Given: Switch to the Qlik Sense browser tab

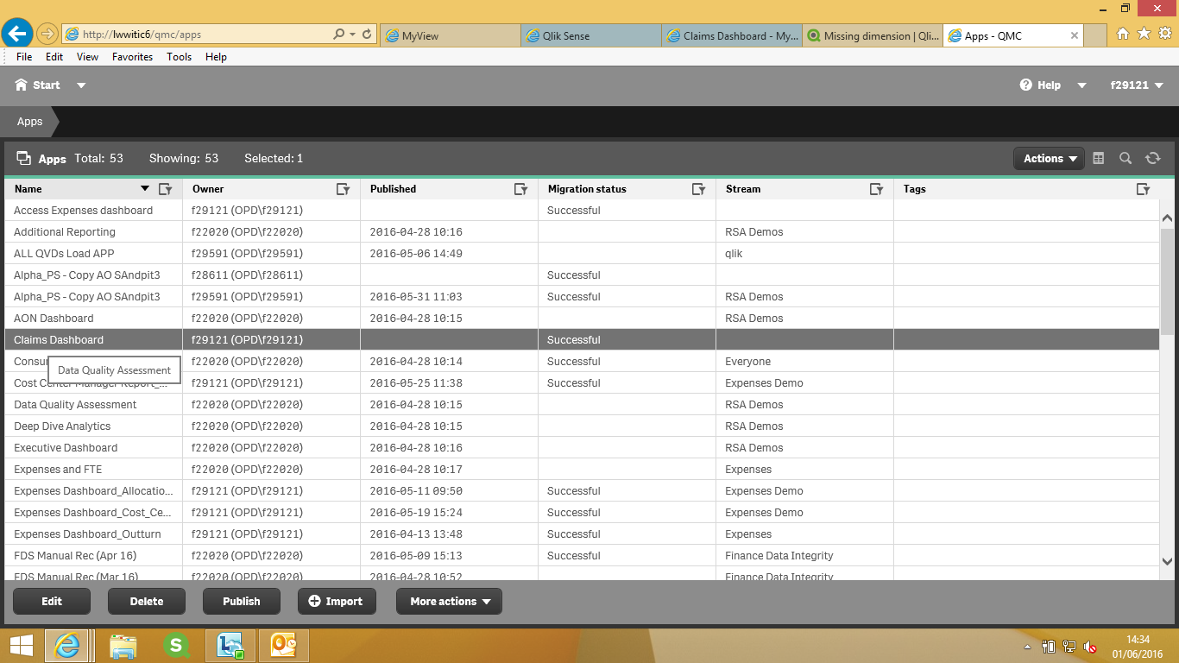Looking at the screenshot, I should point(591,35).
